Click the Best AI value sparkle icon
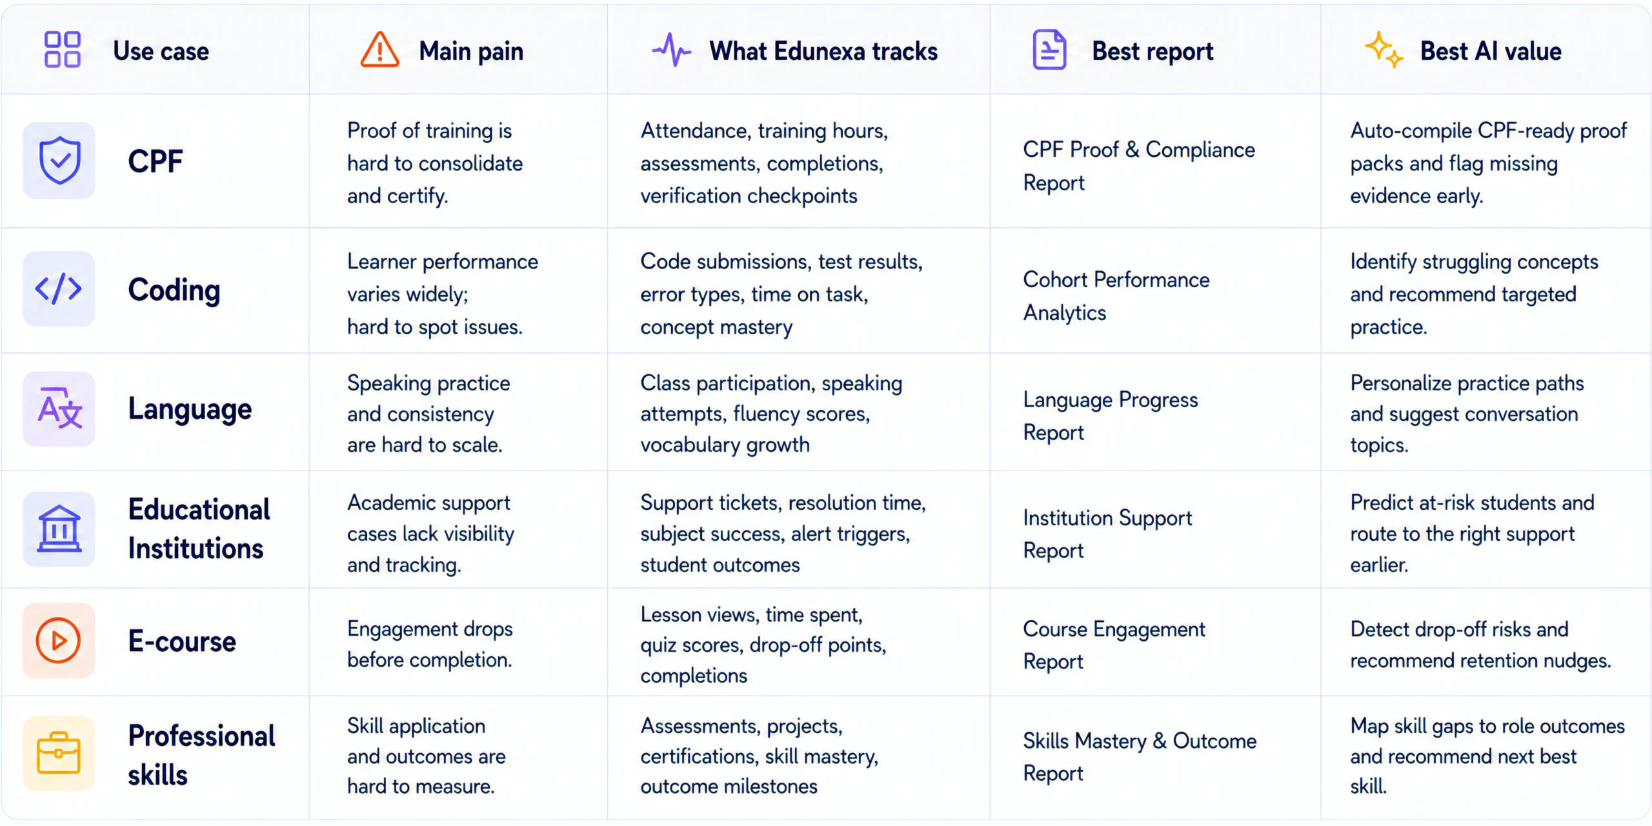Viewport: 1652px width, 826px height. coord(1384,50)
